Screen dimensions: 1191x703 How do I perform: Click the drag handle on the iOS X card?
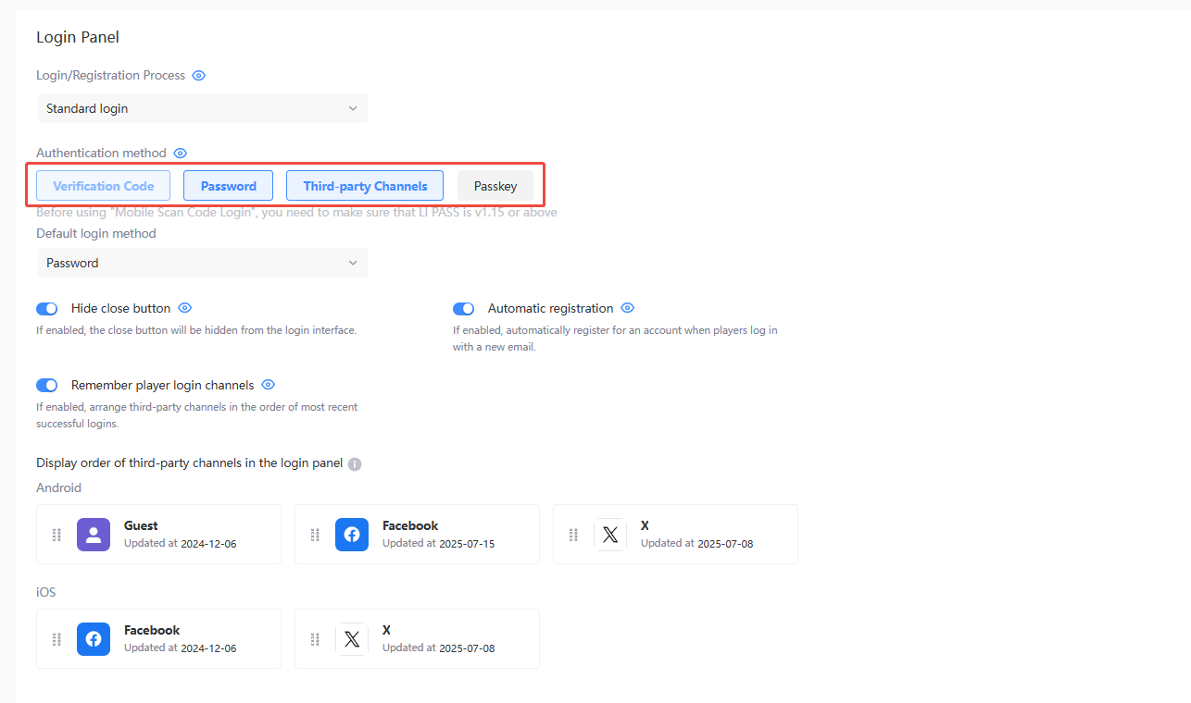(314, 639)
